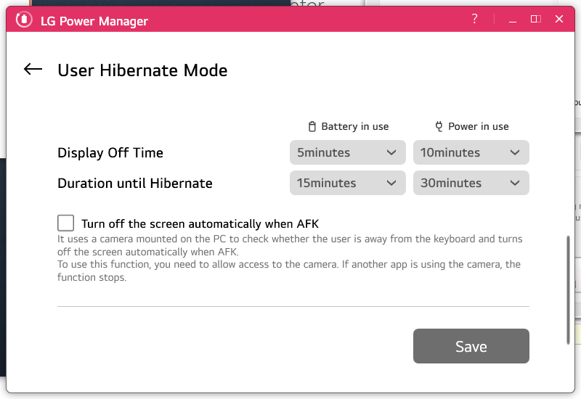Open Display Off Time battery dropdown showing 5minutes
Screen dimensions: 581x399
(347, 153)
